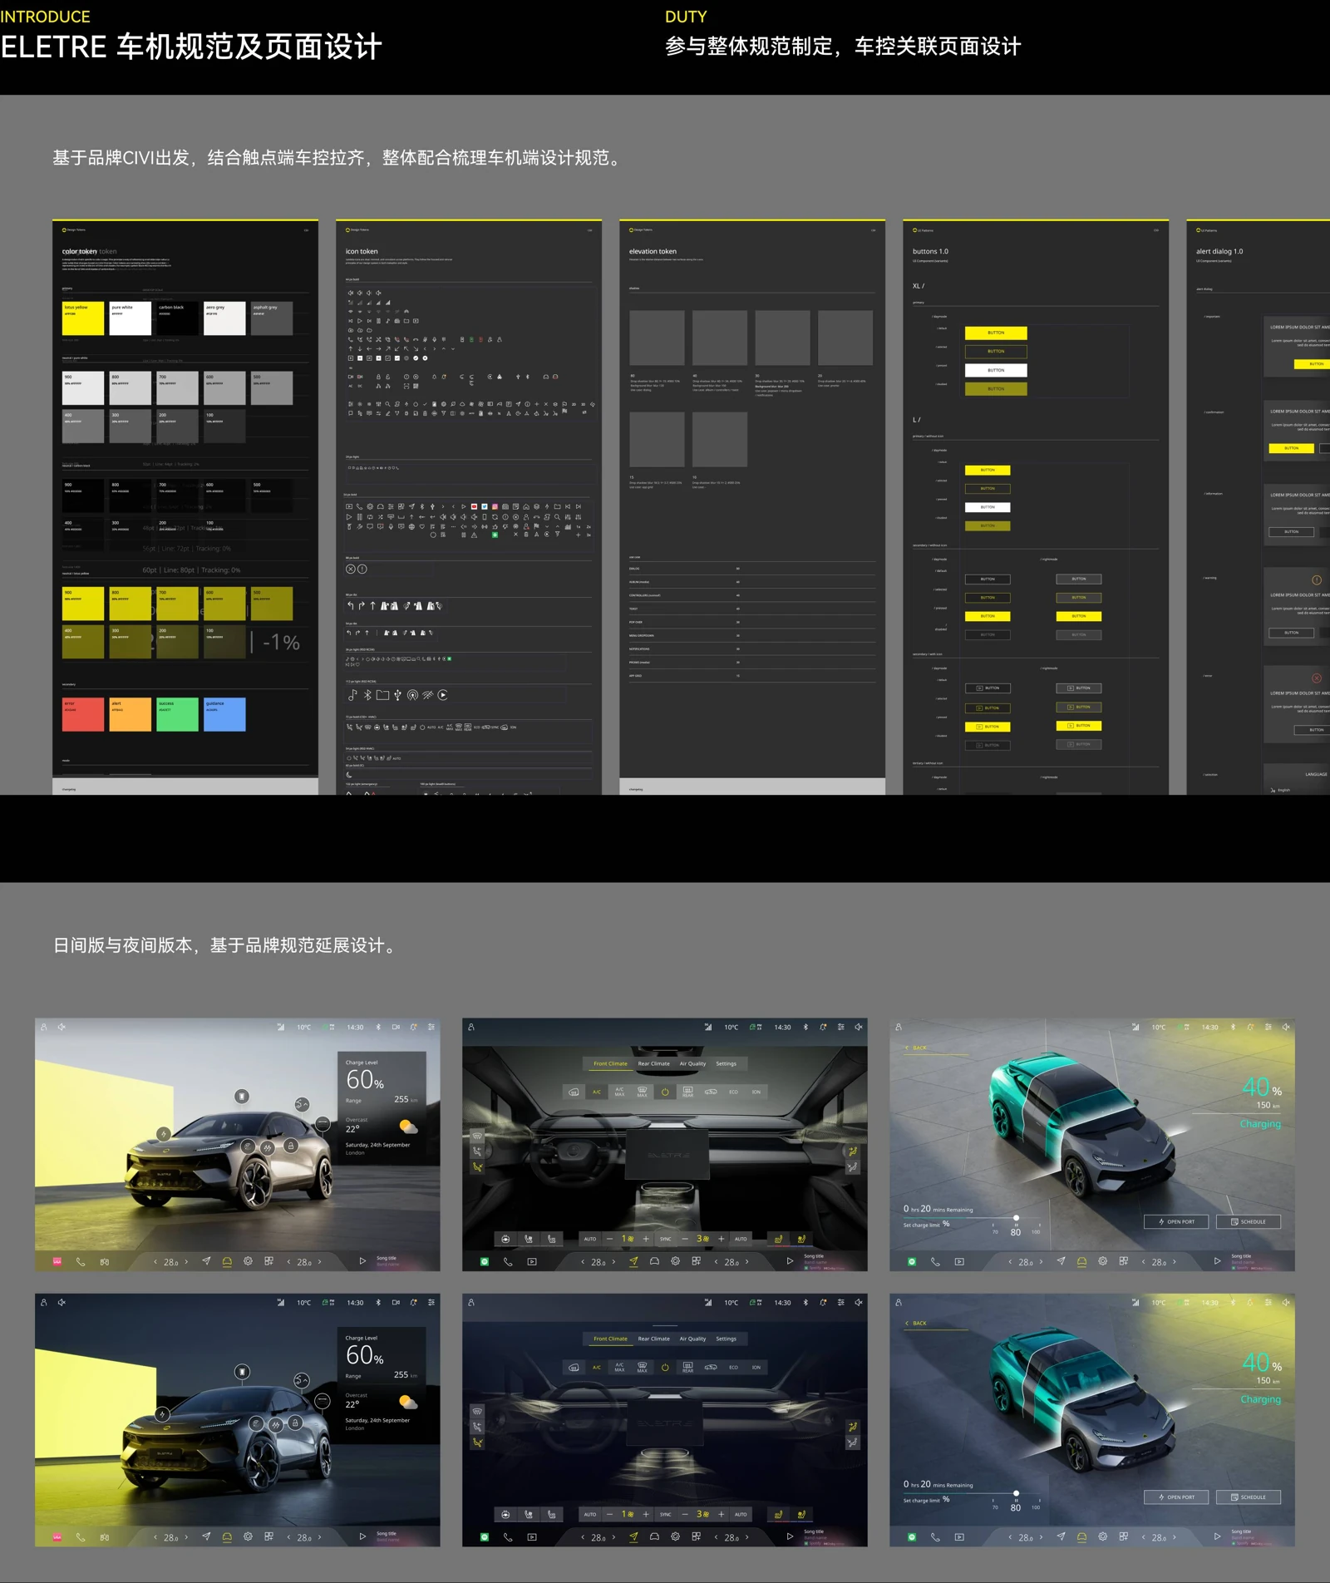Viewport: 1330px width, 1583px height.
Task: Open navigation arrow on daytime home screen bar
Action: coord(206,1261)
